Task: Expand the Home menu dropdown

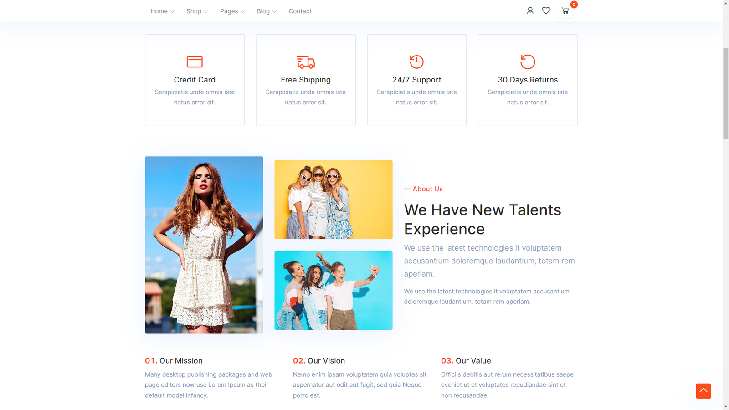Action: click(162, 11)
